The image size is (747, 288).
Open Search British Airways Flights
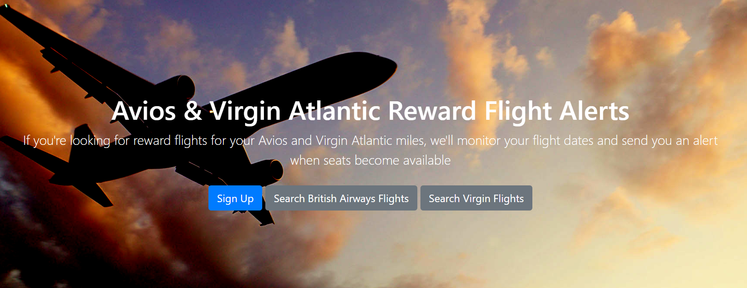pyautogui.click(x=341, y=198)
